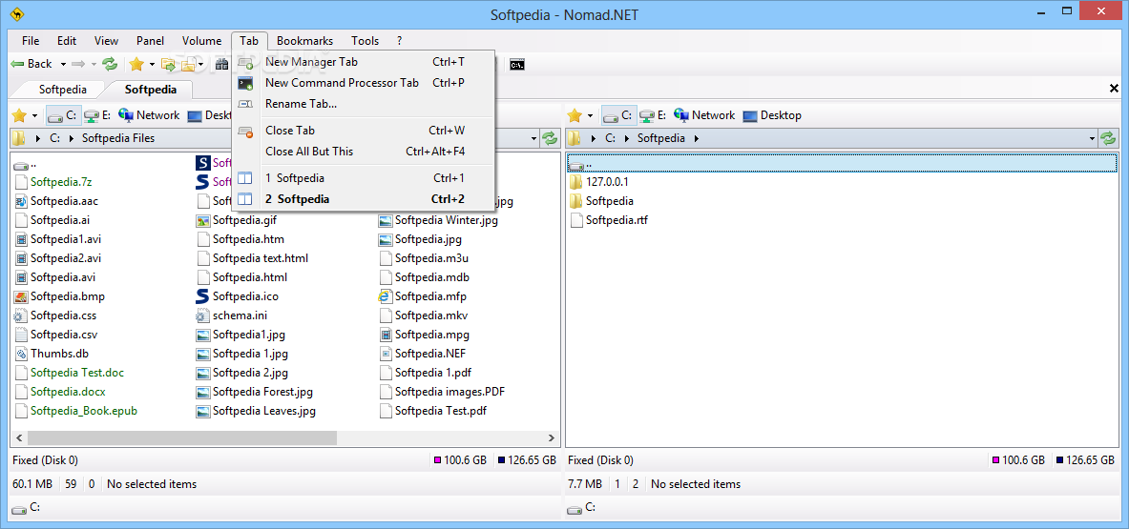
Task: Open left panel favorites star dropdown
Action: (35, 115)
